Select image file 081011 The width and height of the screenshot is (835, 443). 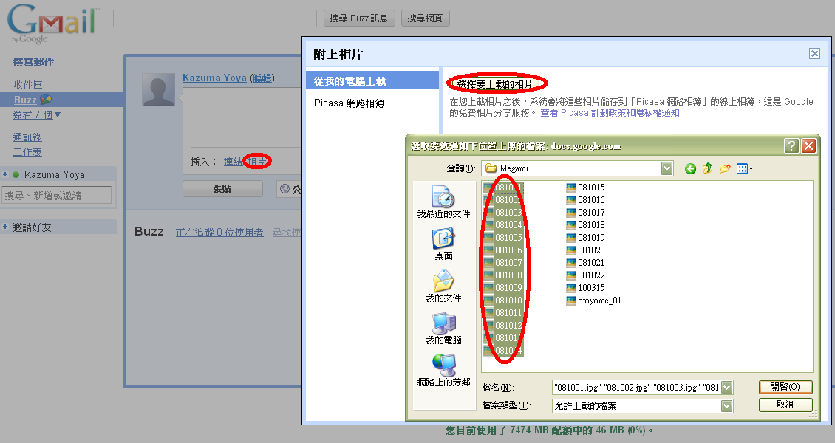502,313
